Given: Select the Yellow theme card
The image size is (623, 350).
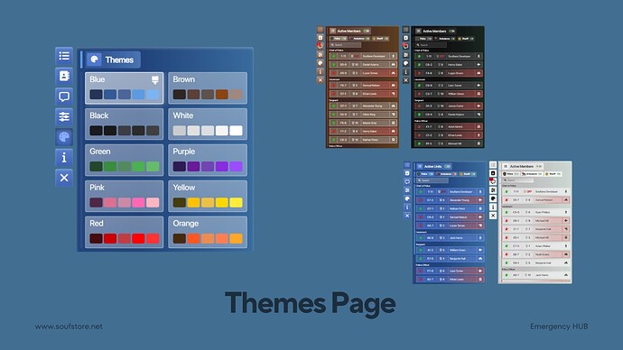Looking at the screenshot, I should (x=208, y=196).
